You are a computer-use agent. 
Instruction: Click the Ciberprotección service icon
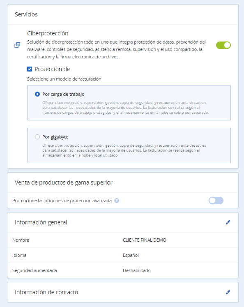(x=17, y=45)
